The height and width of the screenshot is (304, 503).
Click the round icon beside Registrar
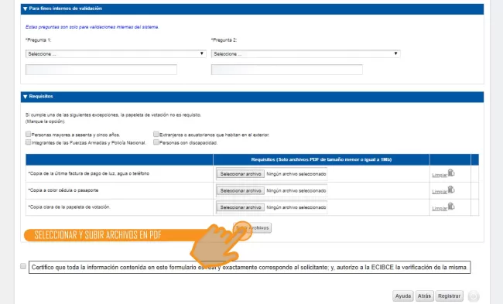click(x=474, y=296)
